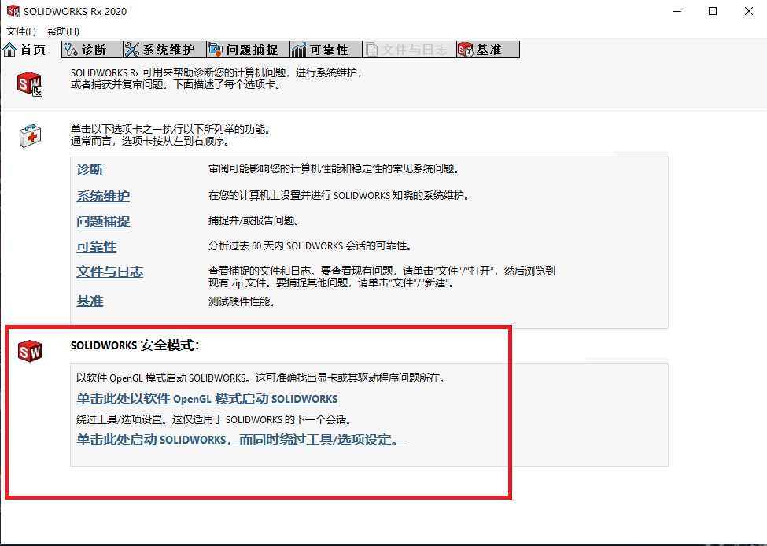The width and height of the screenshot is (767, 546).
Task: Click the home icon on 首页 tab
Action: pos(9,50)
